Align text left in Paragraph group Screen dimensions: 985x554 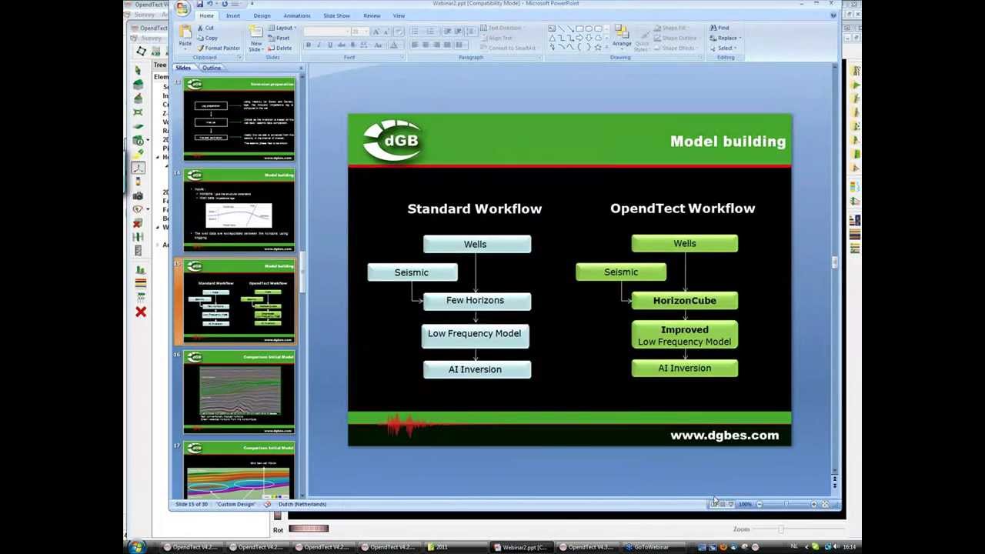pos(414,45)
